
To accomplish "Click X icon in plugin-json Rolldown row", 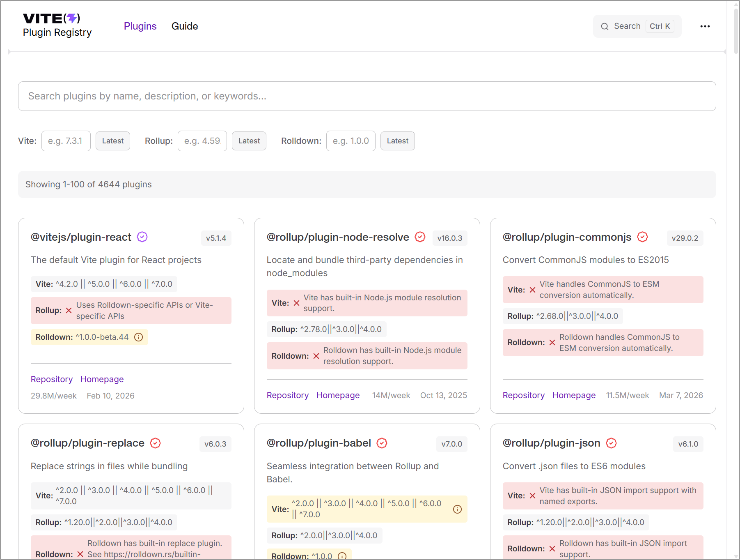I will (x=552, y=549).
